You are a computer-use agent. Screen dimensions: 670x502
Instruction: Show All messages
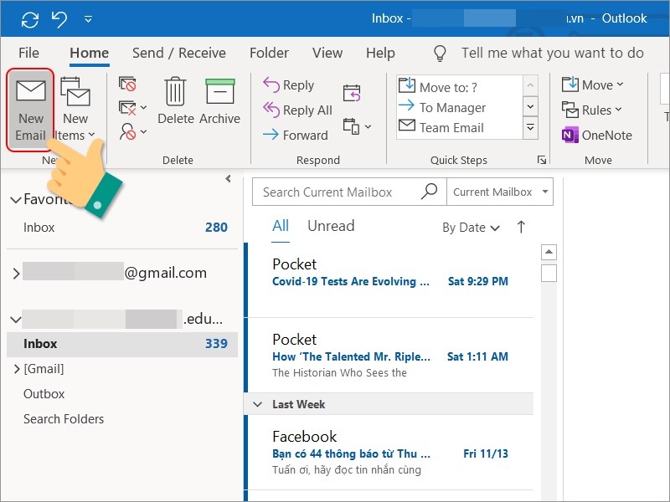pos(281,226)
